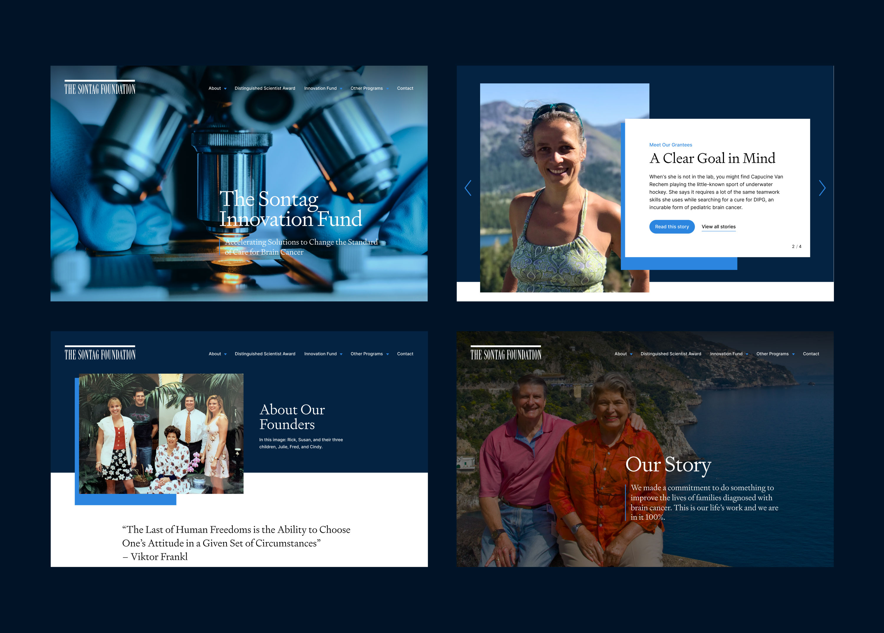
Task: Open Other Programs menu on microscope hero page
Action: [x=366, y=88]
